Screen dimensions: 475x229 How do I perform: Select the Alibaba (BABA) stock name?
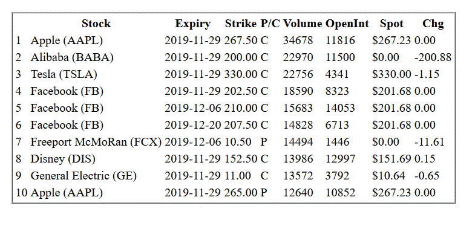tap(72, 57)
